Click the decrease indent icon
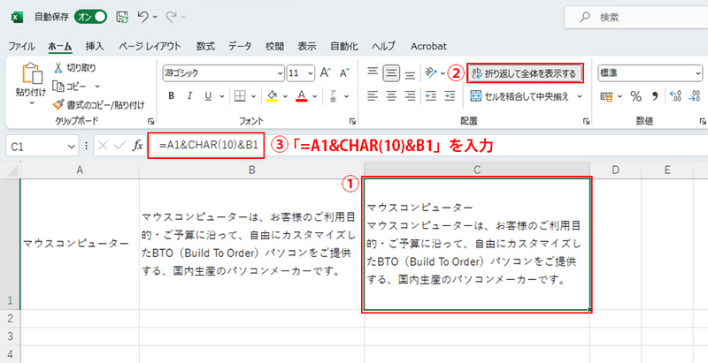The width and height of the screenshot is (708, 363). click(x=431, y=96)
